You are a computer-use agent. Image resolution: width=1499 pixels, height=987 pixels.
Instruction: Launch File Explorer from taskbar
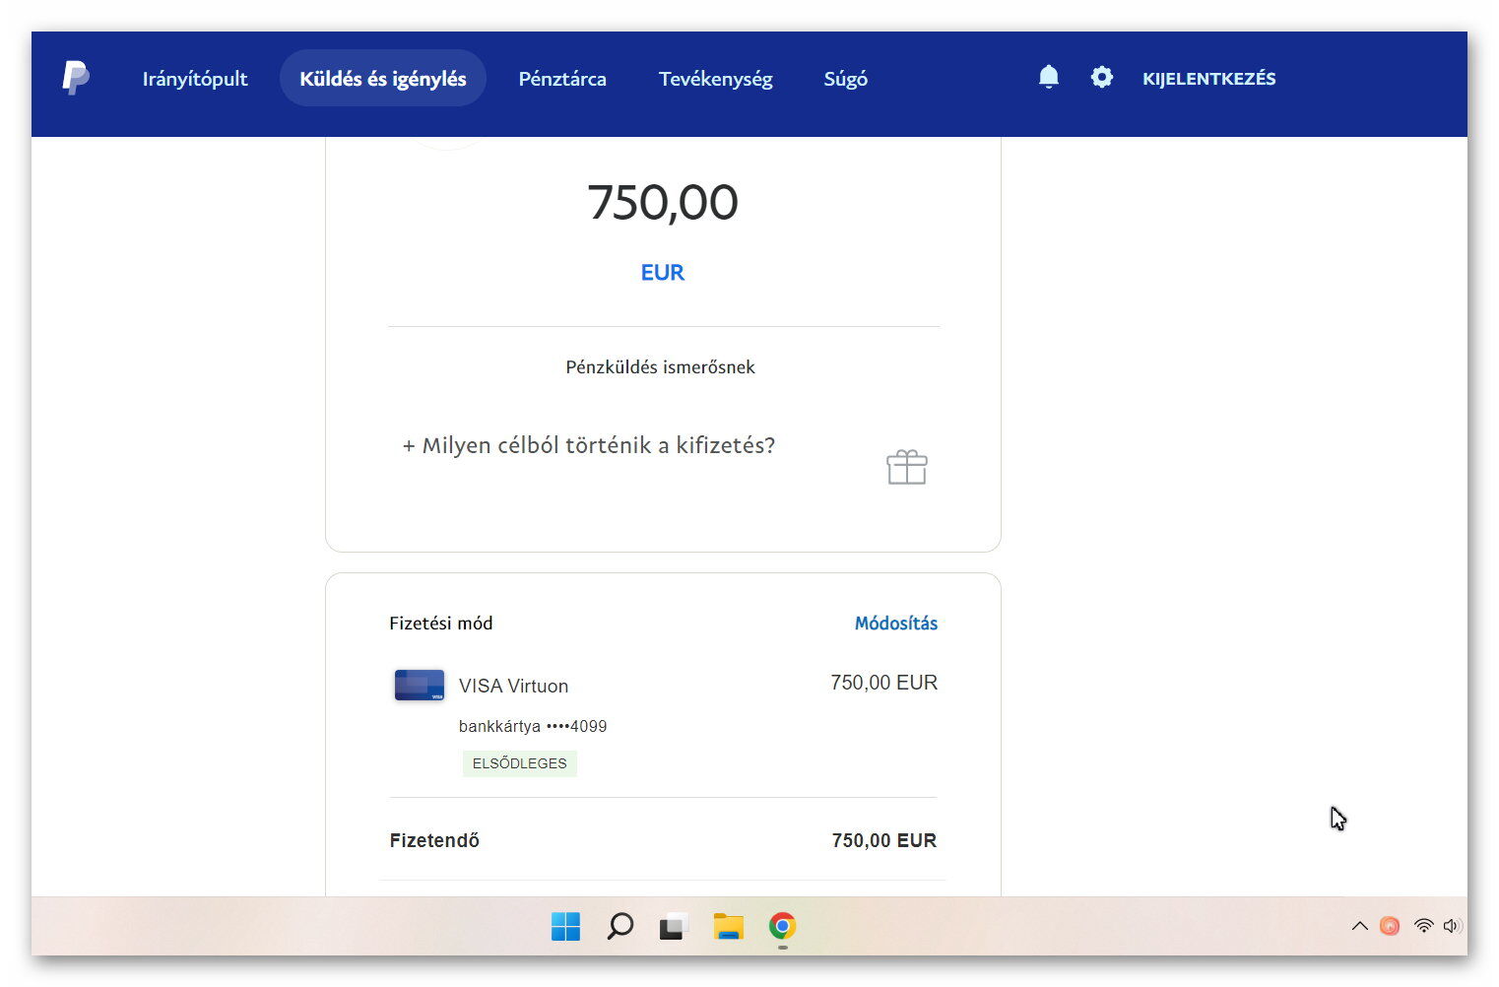point(728,926)
